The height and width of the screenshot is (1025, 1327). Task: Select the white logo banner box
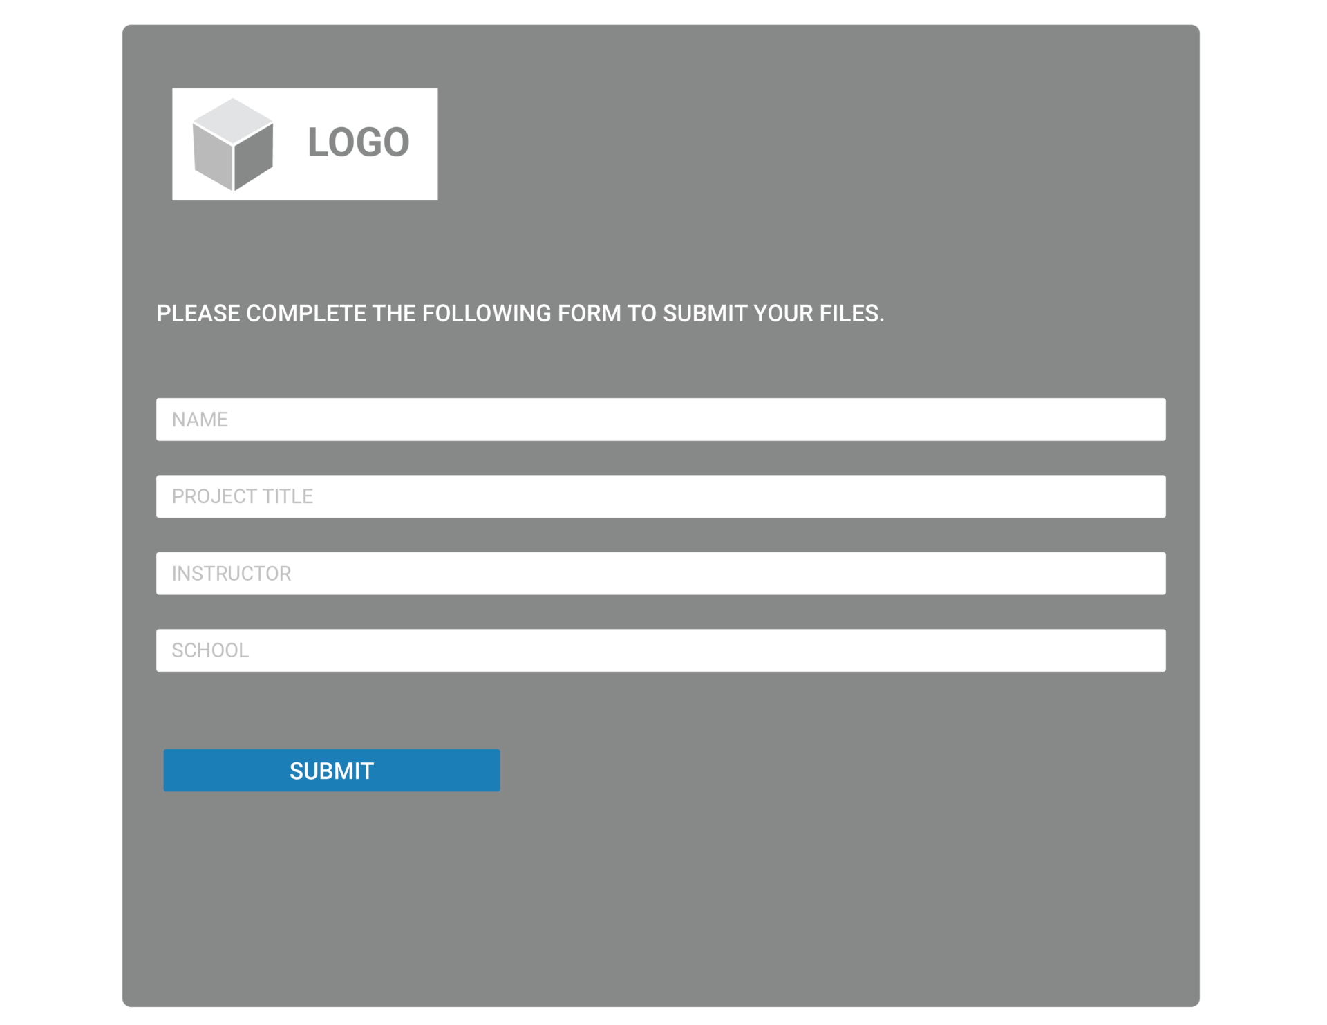tap(305, 144)
